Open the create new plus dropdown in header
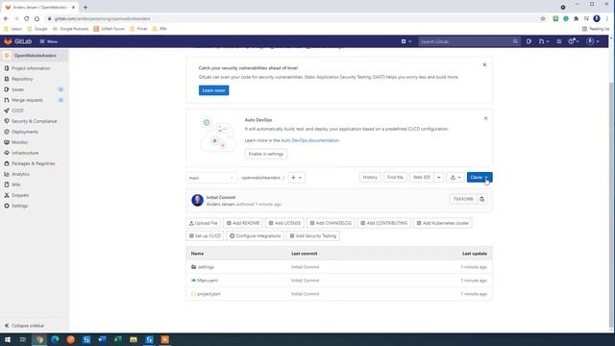This screenshot has width=615, height=346. point(406,41)
